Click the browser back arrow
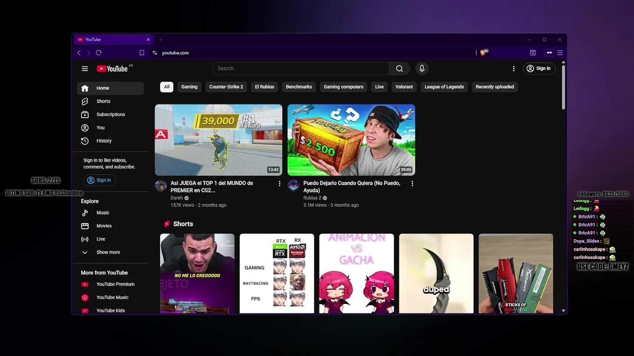 coord(79,53)
